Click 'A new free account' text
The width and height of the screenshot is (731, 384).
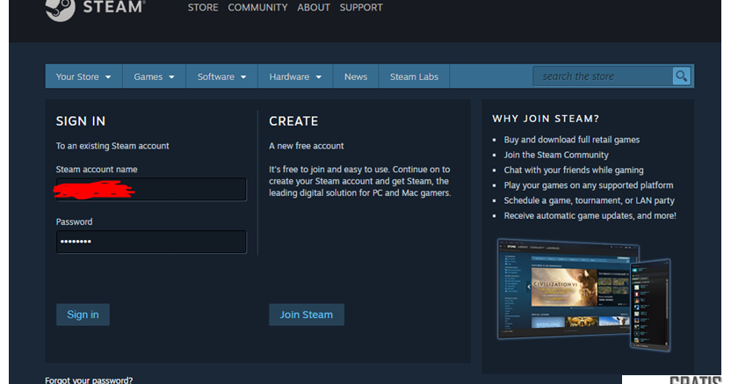click(307, 146)
